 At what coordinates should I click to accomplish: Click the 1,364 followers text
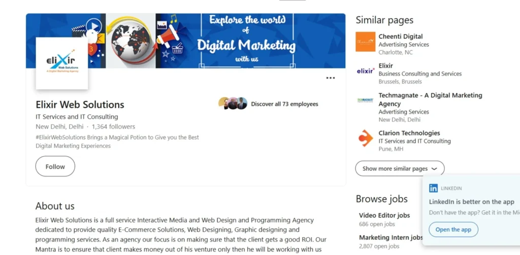(113, 127)
